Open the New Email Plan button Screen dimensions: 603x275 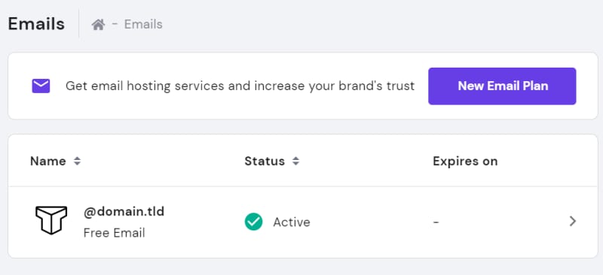pyautogui.click(x=502, y=86)
